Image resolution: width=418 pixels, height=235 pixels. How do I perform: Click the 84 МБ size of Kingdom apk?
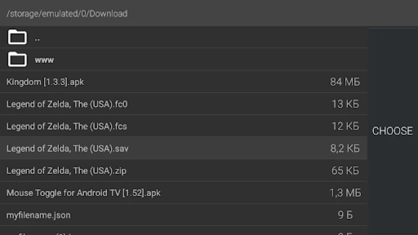[345, 82]
